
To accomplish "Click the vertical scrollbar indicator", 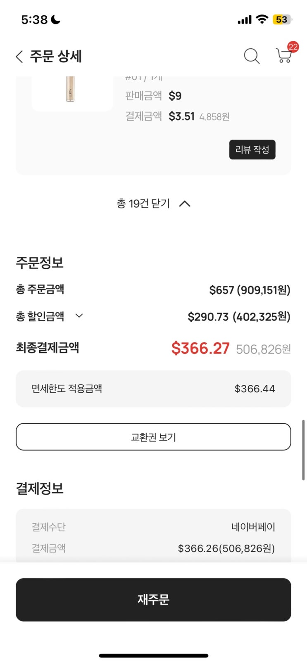I will click(304, 450).
